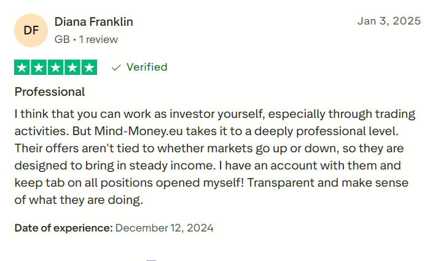The height and width of the screenshot is (261, 446).
Task: Click the Verified label text
Action: coord(147,67)
